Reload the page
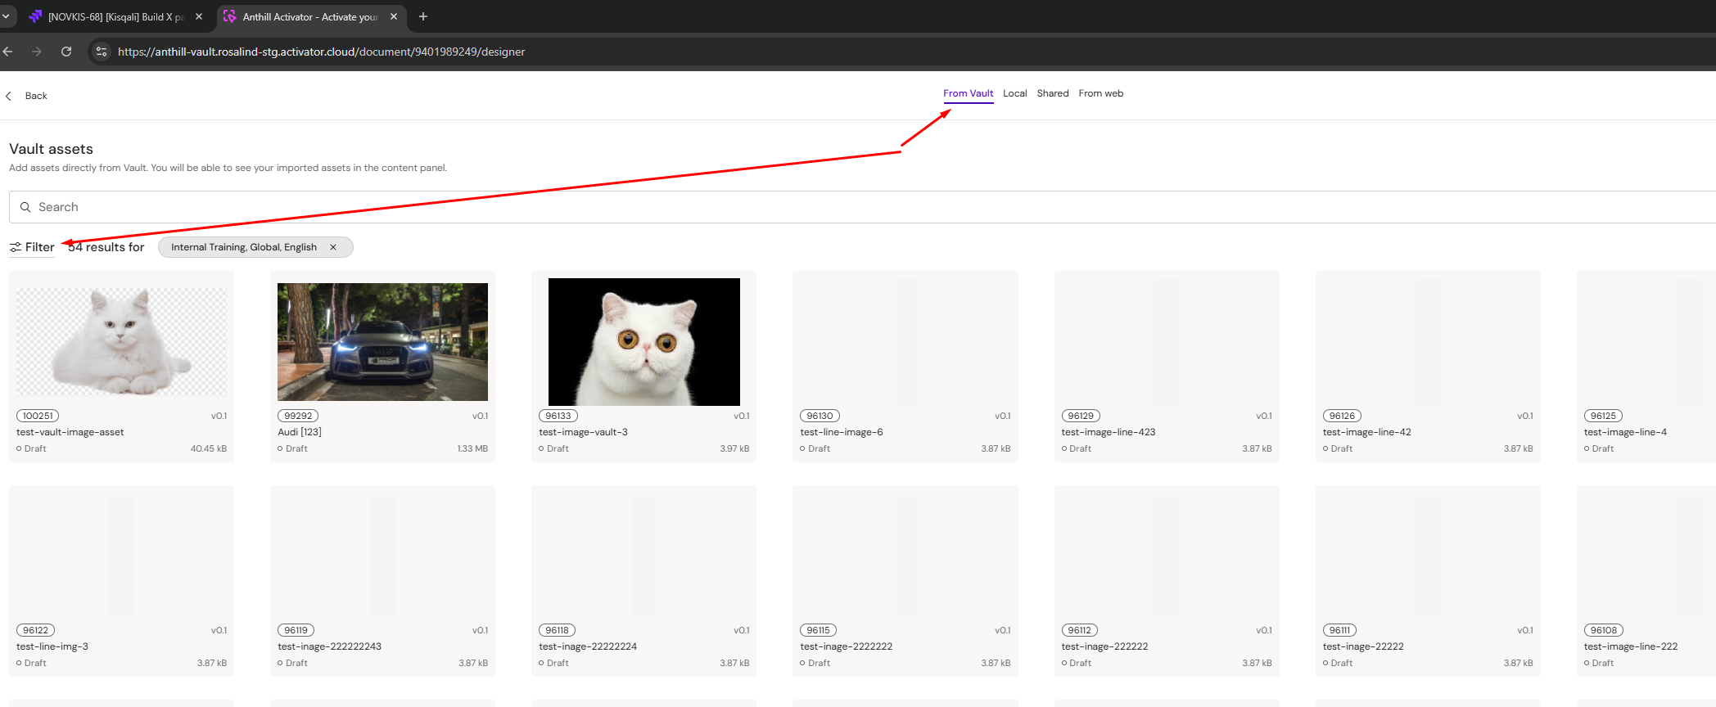The image size is (1716, 707). pyautogui.click(x=66, y=52)
